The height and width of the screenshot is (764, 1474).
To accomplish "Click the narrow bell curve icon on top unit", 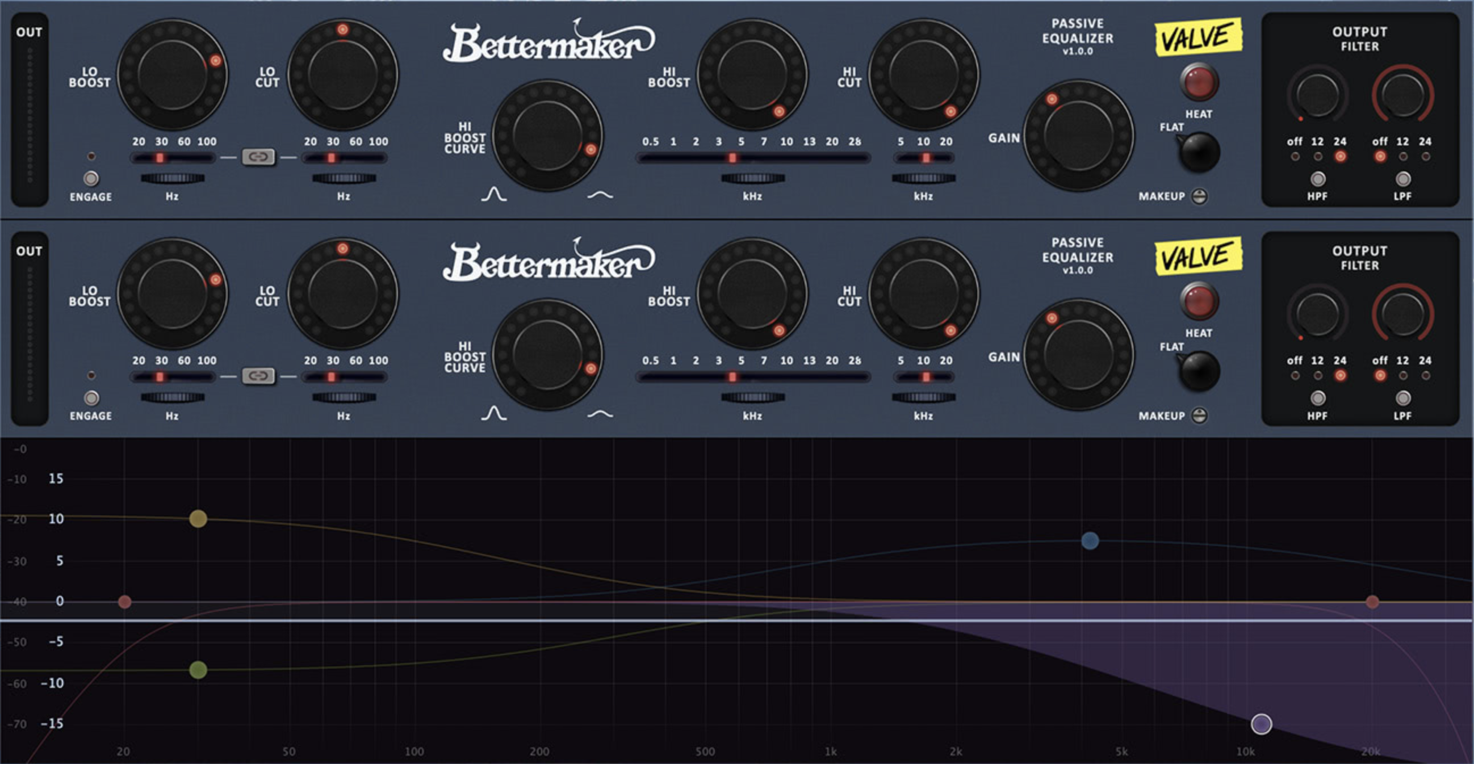I will pyautogui.click(x=493, y=194).
